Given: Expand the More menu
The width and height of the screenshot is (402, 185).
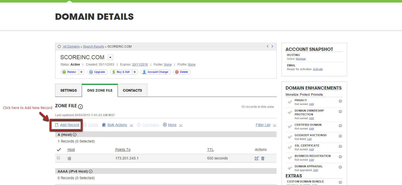Looking at the screenshot, I should click(x=181, y=125).
